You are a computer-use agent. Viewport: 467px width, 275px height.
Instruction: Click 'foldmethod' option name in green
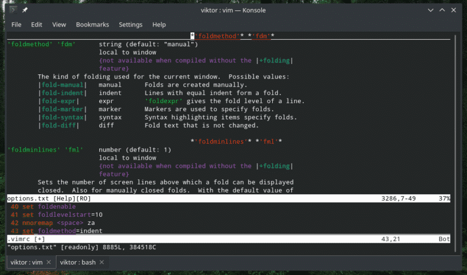[30, 44]
